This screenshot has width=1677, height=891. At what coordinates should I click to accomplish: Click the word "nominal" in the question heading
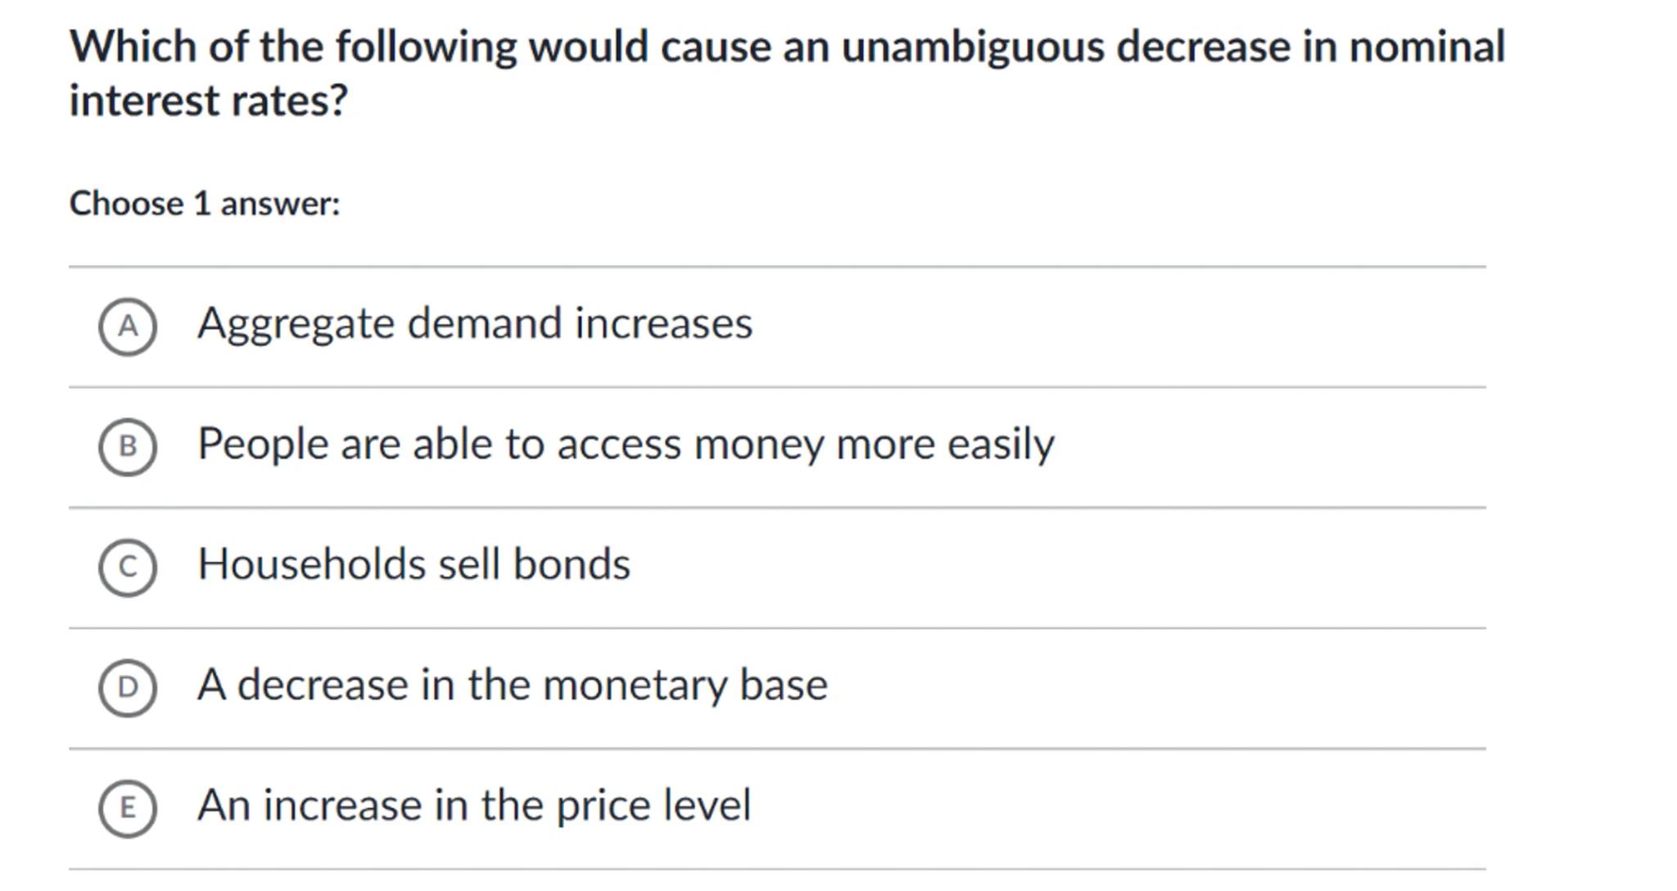(x=1426, y=47)
